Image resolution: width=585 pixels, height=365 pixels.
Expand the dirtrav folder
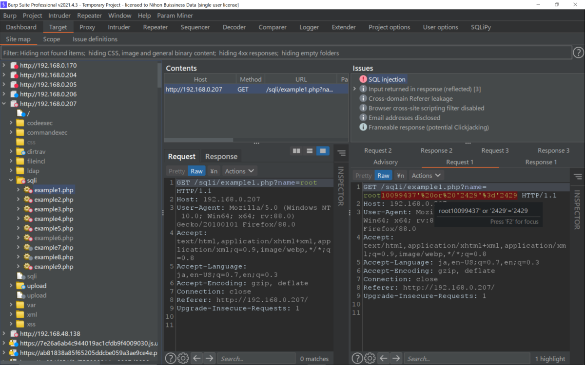coord(11,152)
